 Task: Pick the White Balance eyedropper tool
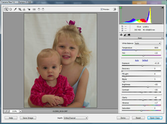15,9
